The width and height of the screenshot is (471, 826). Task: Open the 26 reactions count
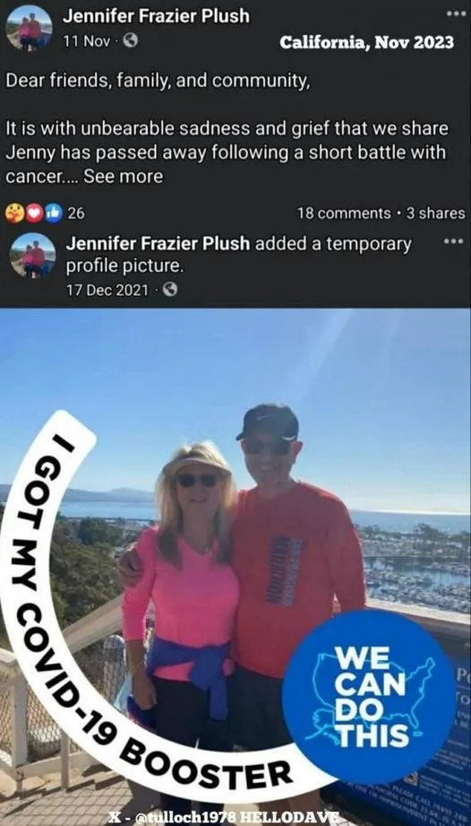point(76,213)
